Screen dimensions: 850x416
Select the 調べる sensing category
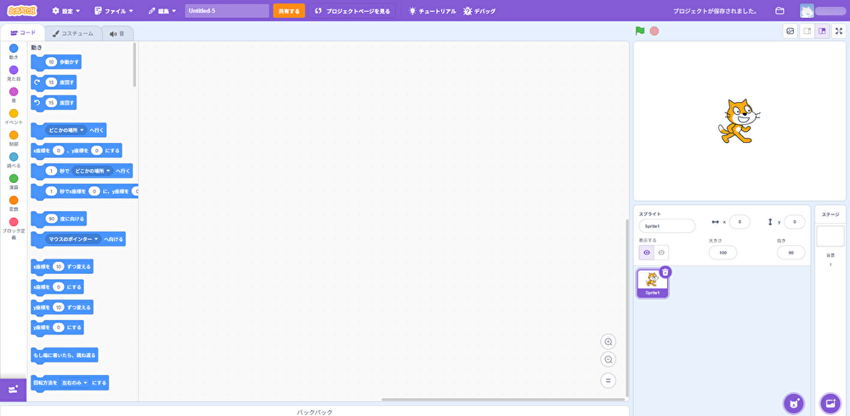point(14,160)
